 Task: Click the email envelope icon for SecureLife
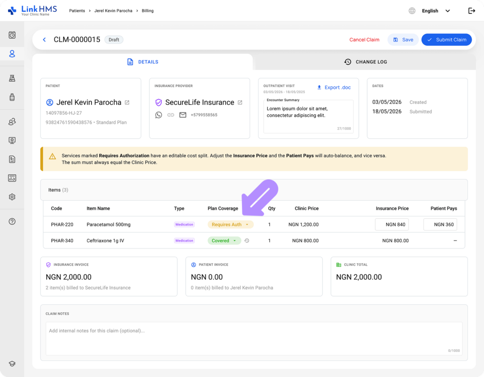click(183, 115)
